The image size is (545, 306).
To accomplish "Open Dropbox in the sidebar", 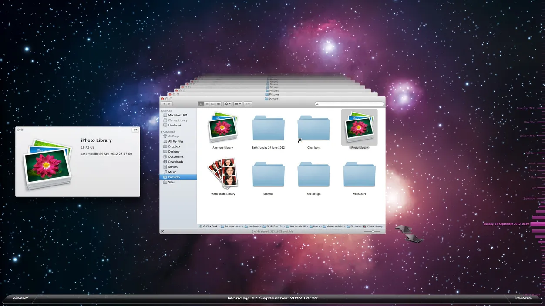I will (174, 146).
